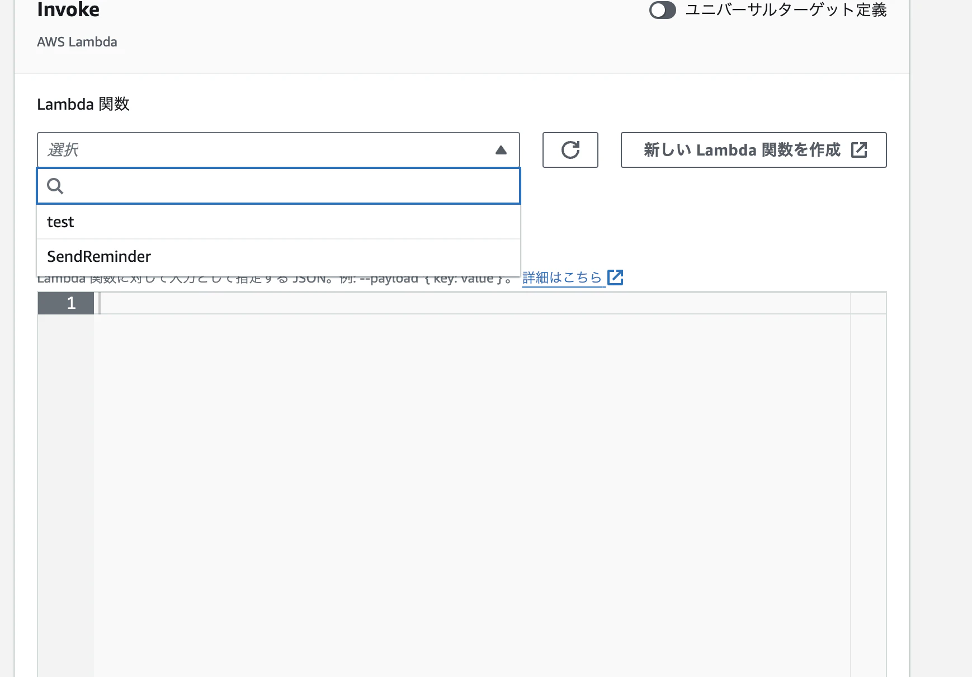Click the AWS Lambda subtitle text

pyautogui.click(x=77, y=42)
